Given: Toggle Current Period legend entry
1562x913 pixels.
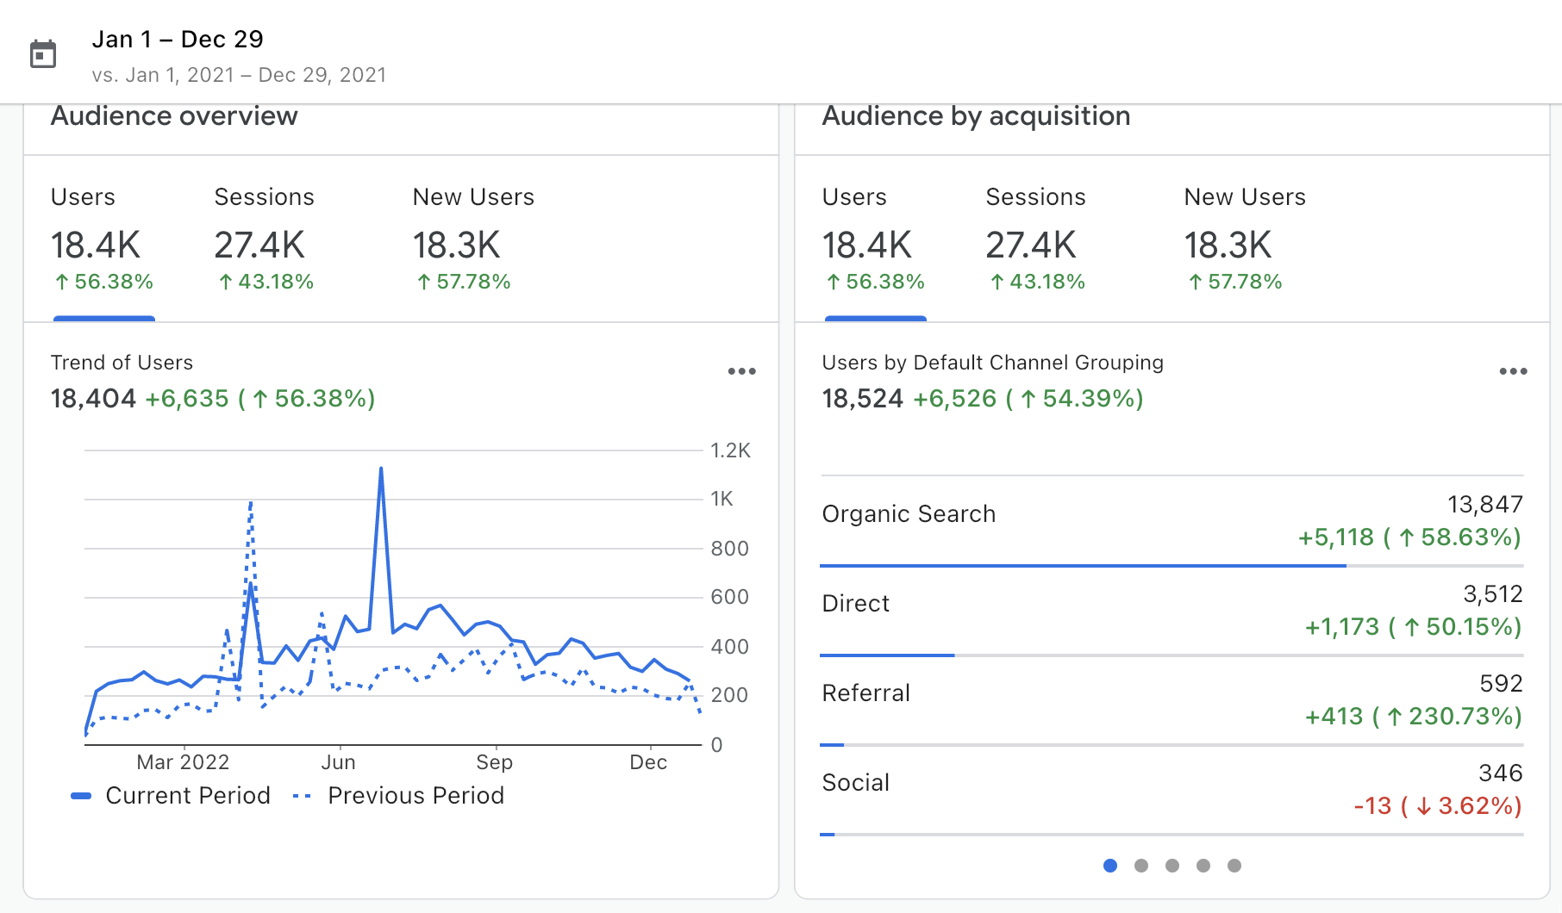Looking at the screenshot, I should point(171,795).
